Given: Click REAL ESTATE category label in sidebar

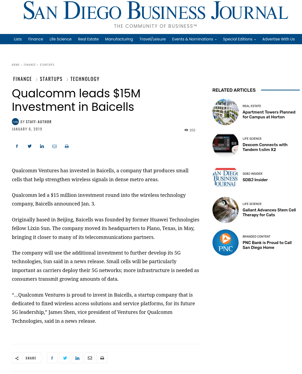Looking at the screenshot, I should [252, 106].
